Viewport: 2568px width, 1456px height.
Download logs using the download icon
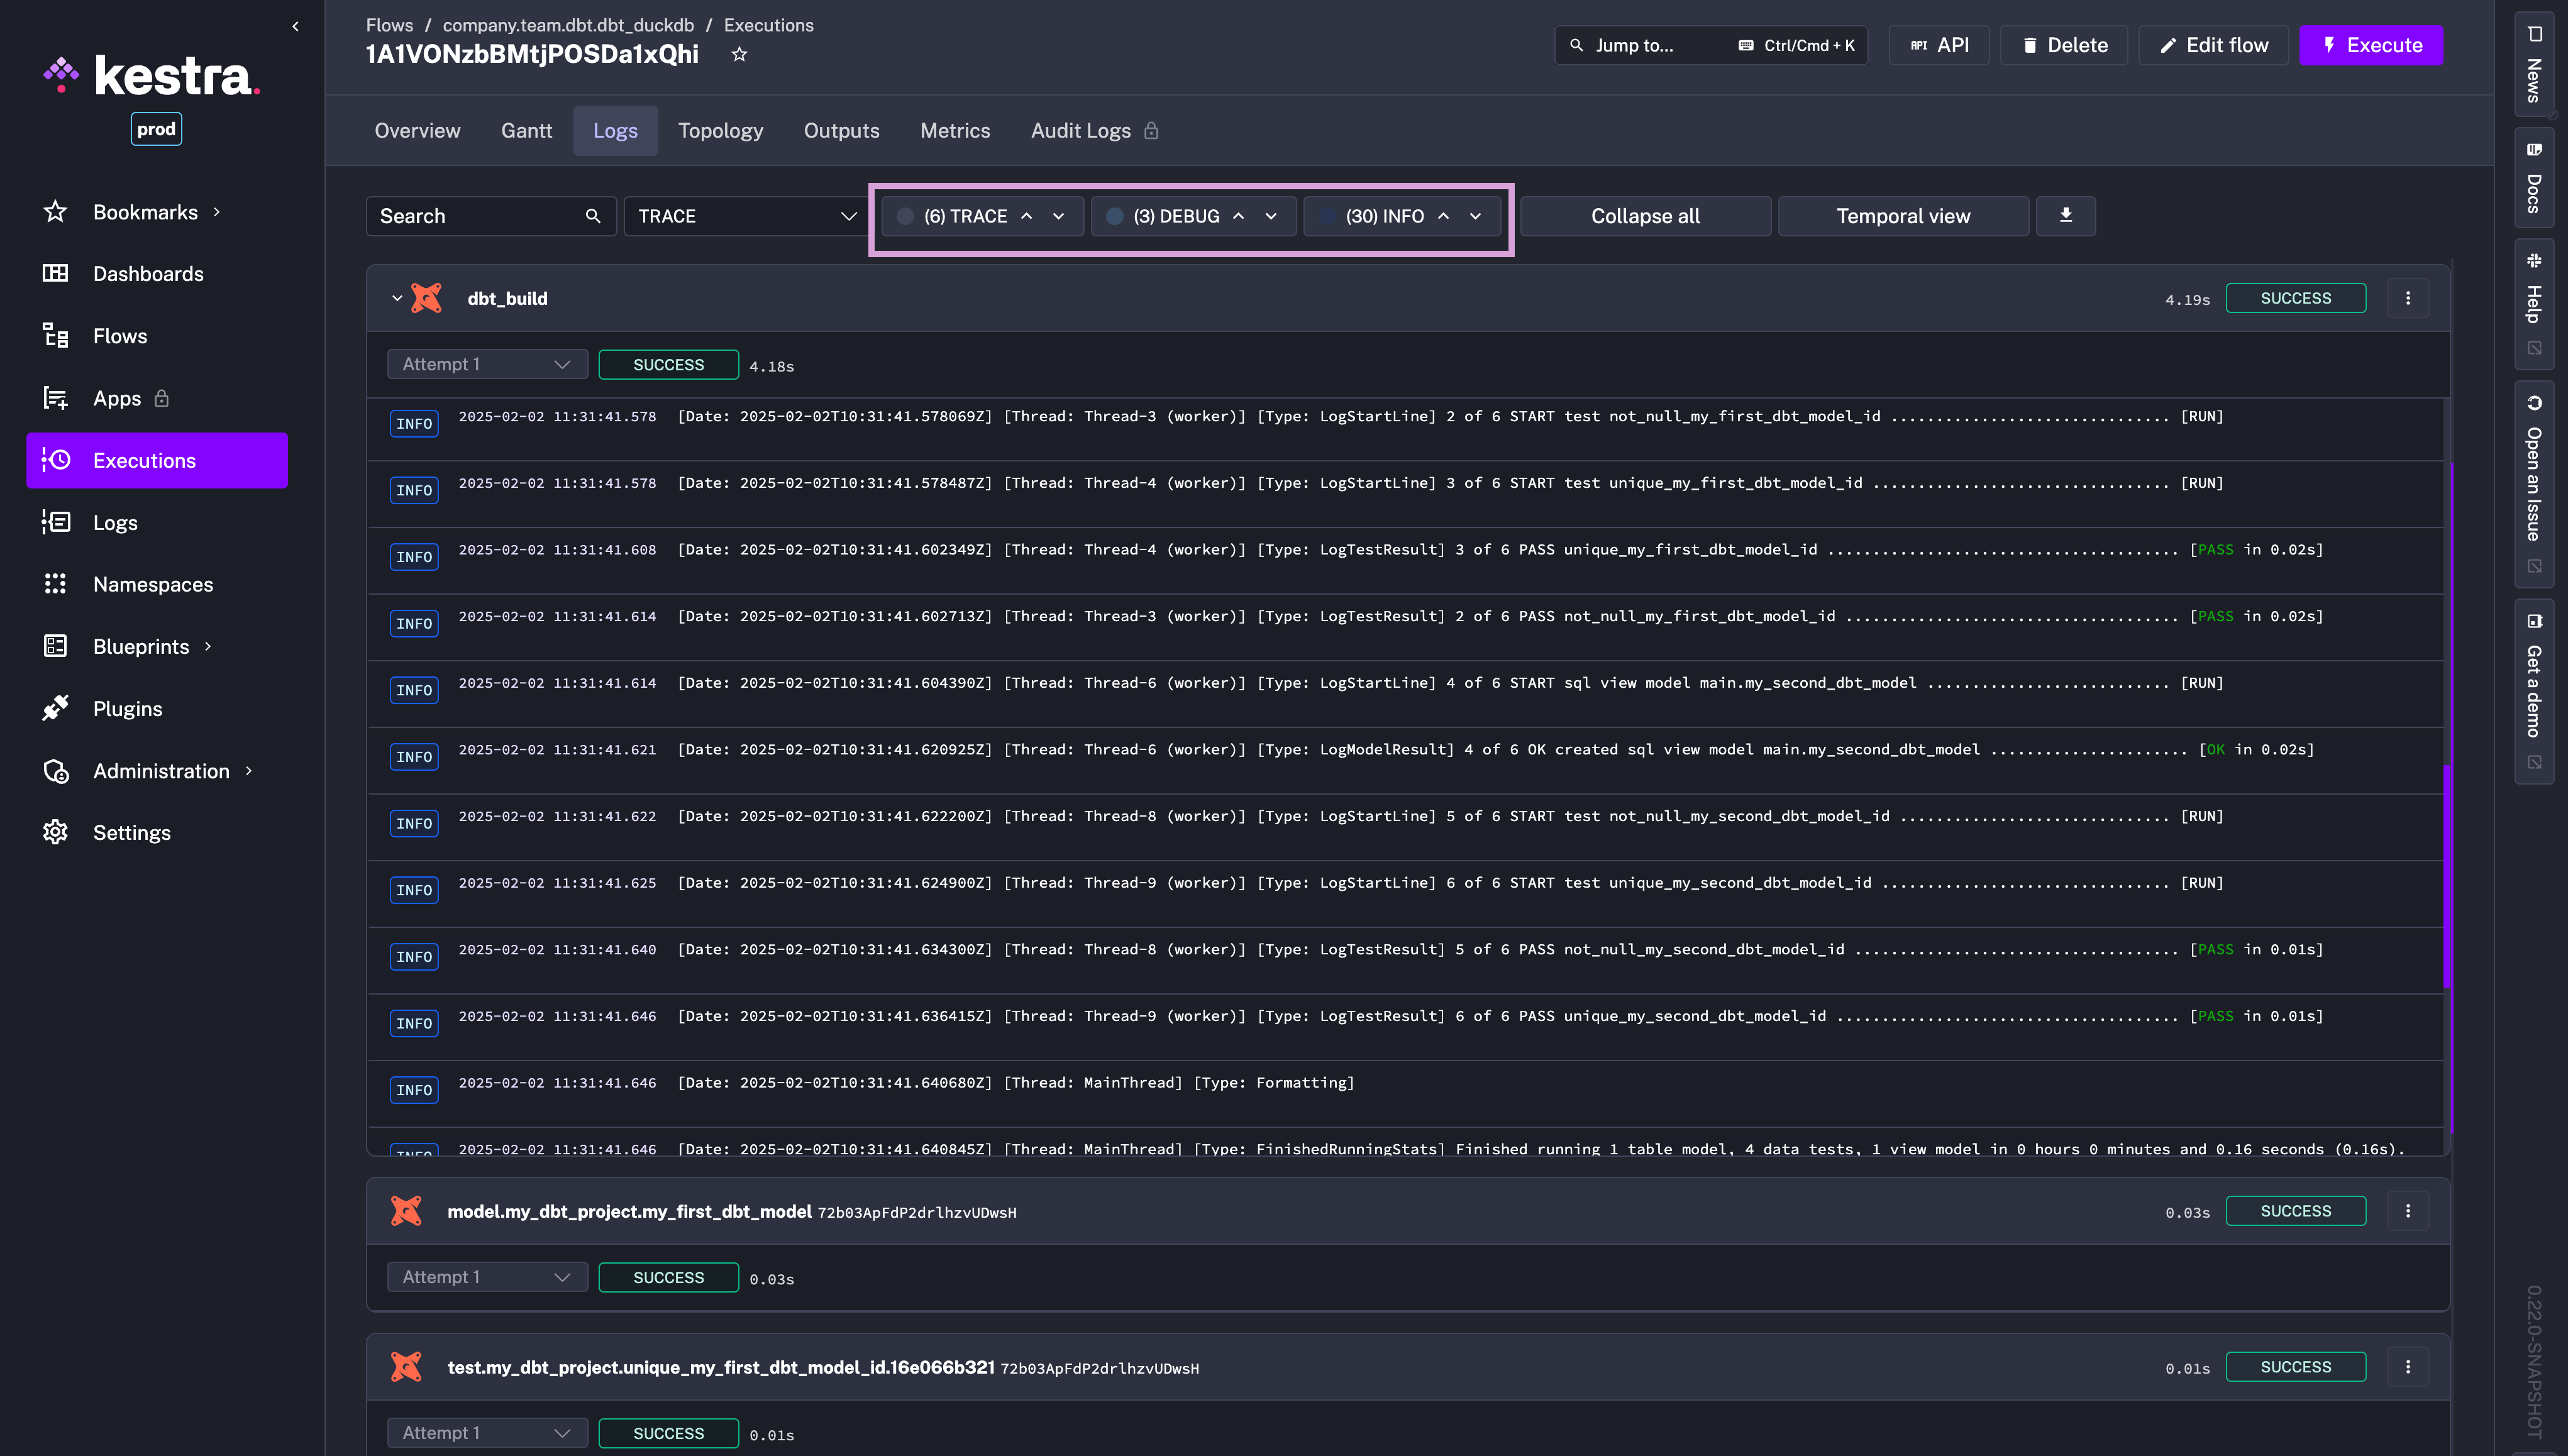click(2065, 216)
